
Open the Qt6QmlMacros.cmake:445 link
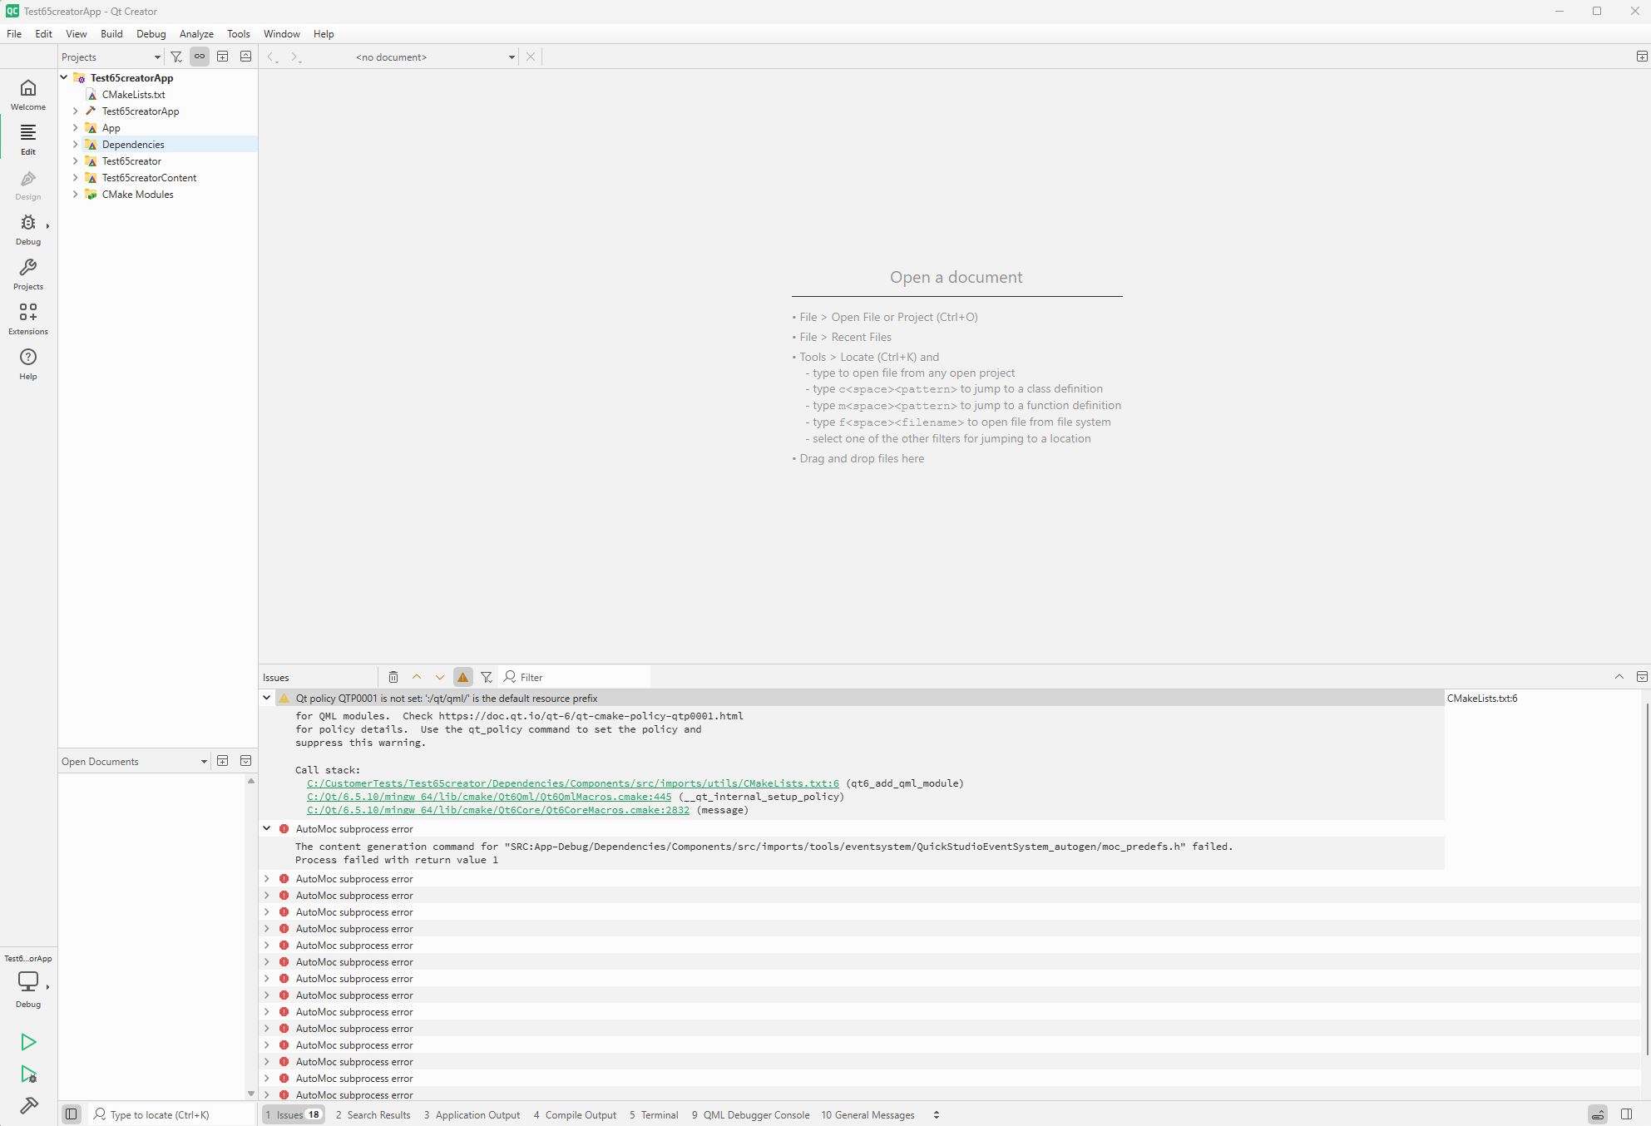(x=488, y=797)
